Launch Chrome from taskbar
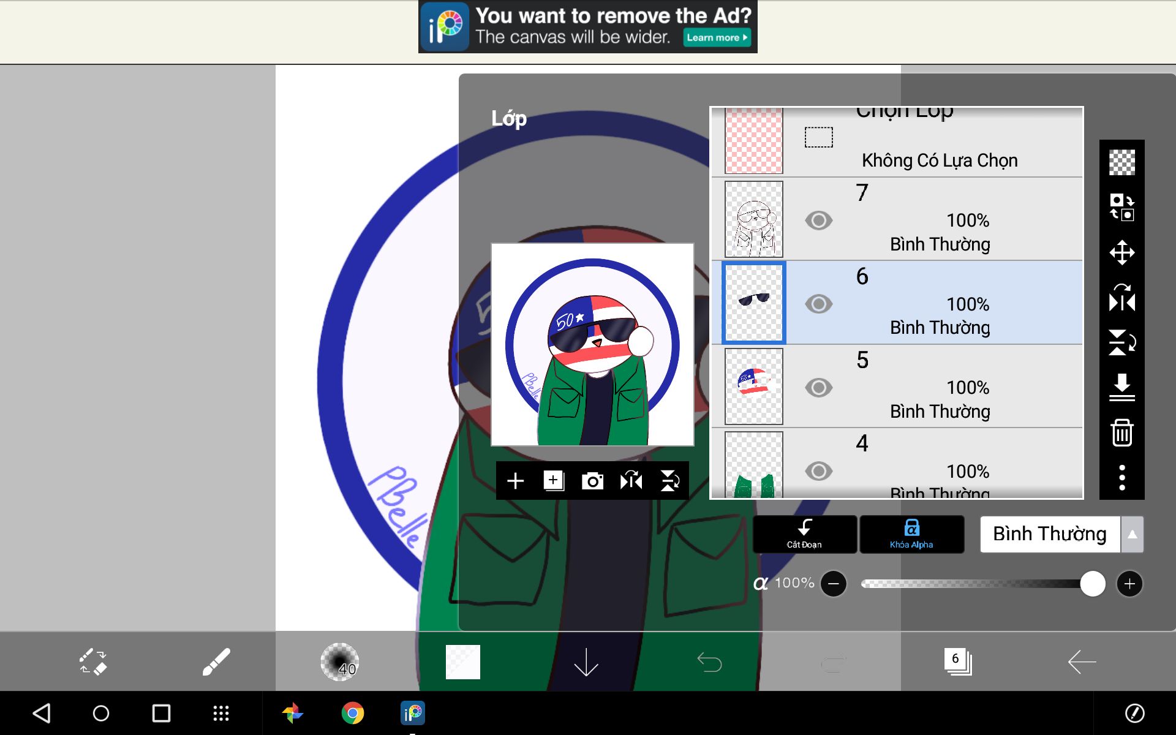The height and width of the screenshot is (735, 1176). click(x=353, y=713)
